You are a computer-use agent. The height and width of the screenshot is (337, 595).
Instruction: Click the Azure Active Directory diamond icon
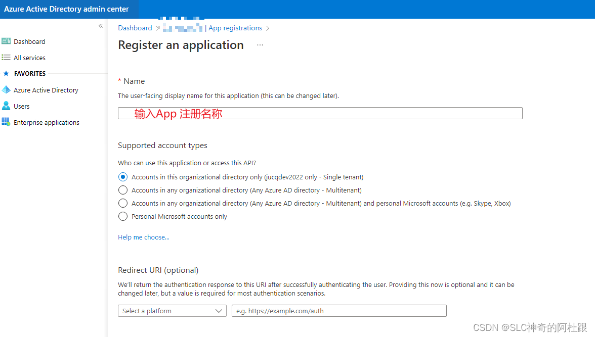[x=6, y=90]
